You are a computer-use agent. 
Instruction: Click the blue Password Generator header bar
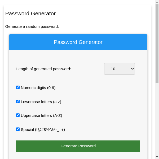[78, 42]
